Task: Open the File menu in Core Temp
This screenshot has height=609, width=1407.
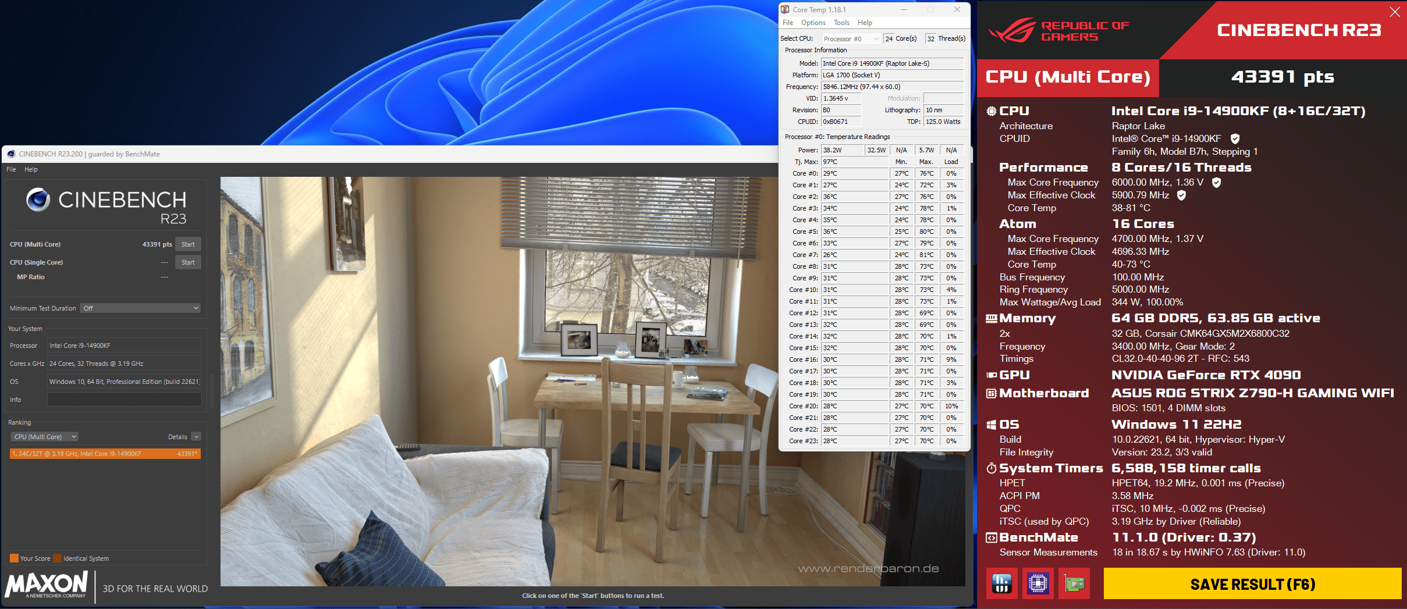Action: pos(788,23)
